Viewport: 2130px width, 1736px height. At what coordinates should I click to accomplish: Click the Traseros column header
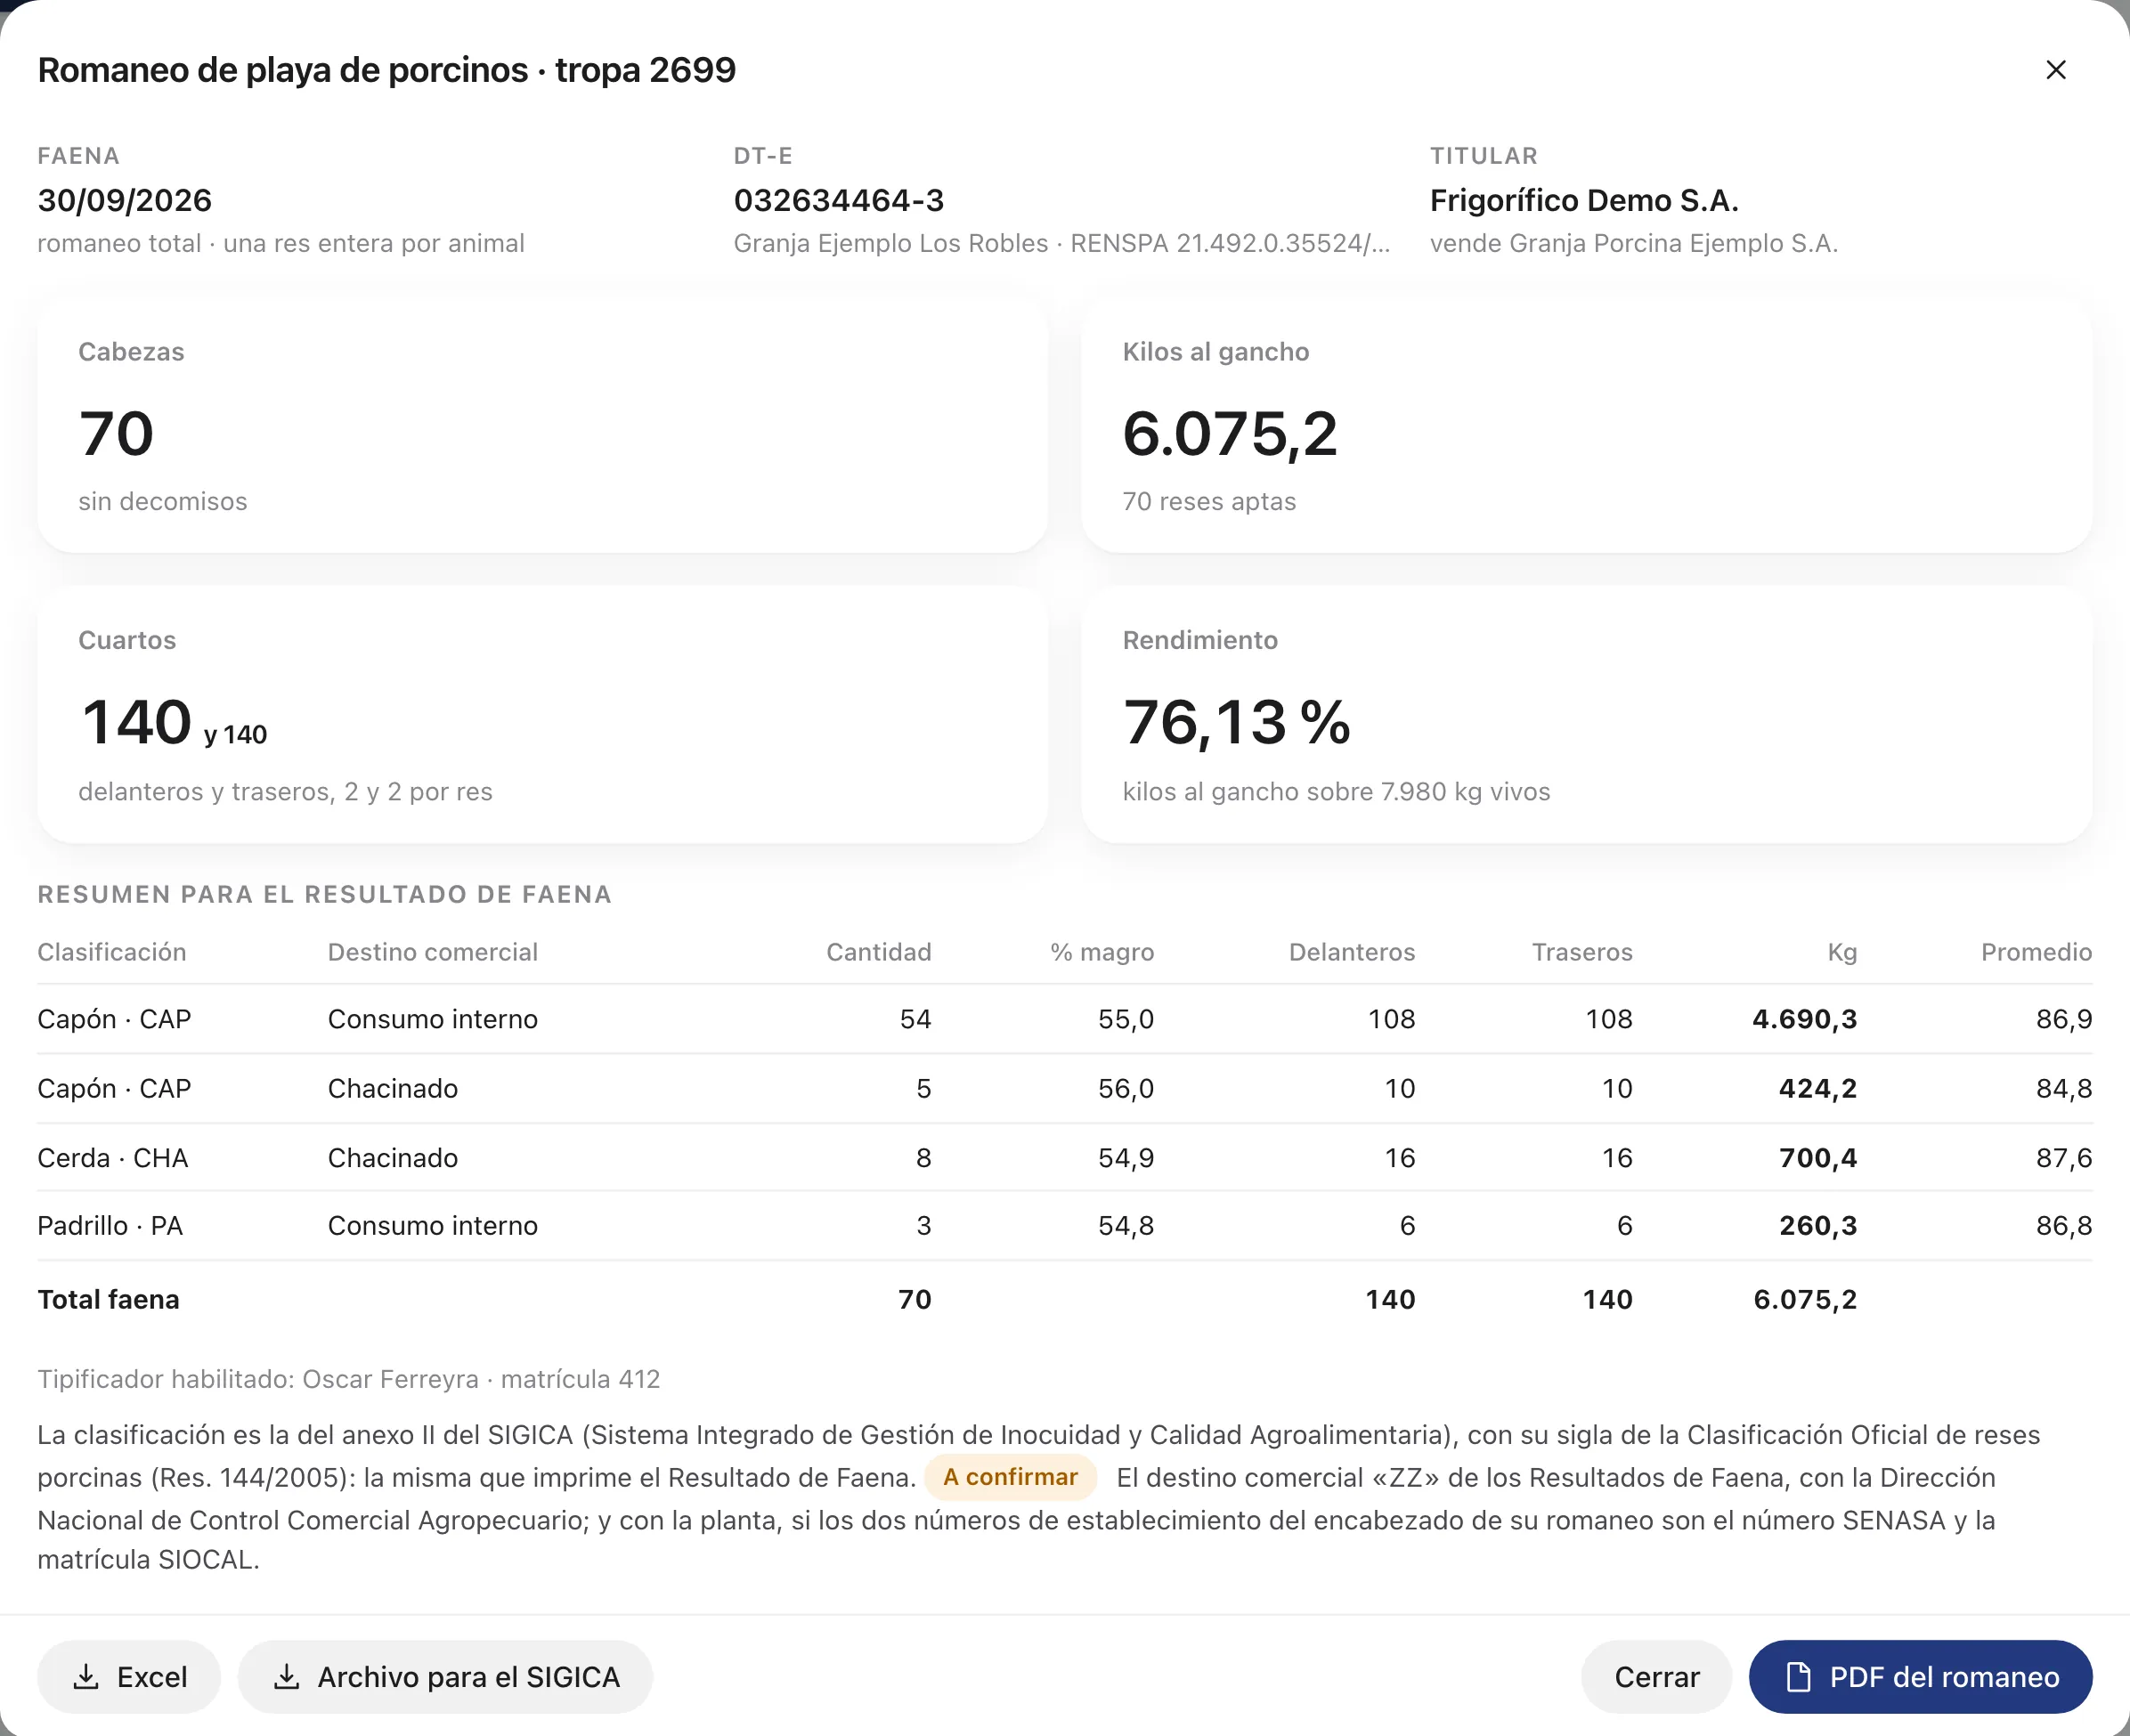(1582, 952)
